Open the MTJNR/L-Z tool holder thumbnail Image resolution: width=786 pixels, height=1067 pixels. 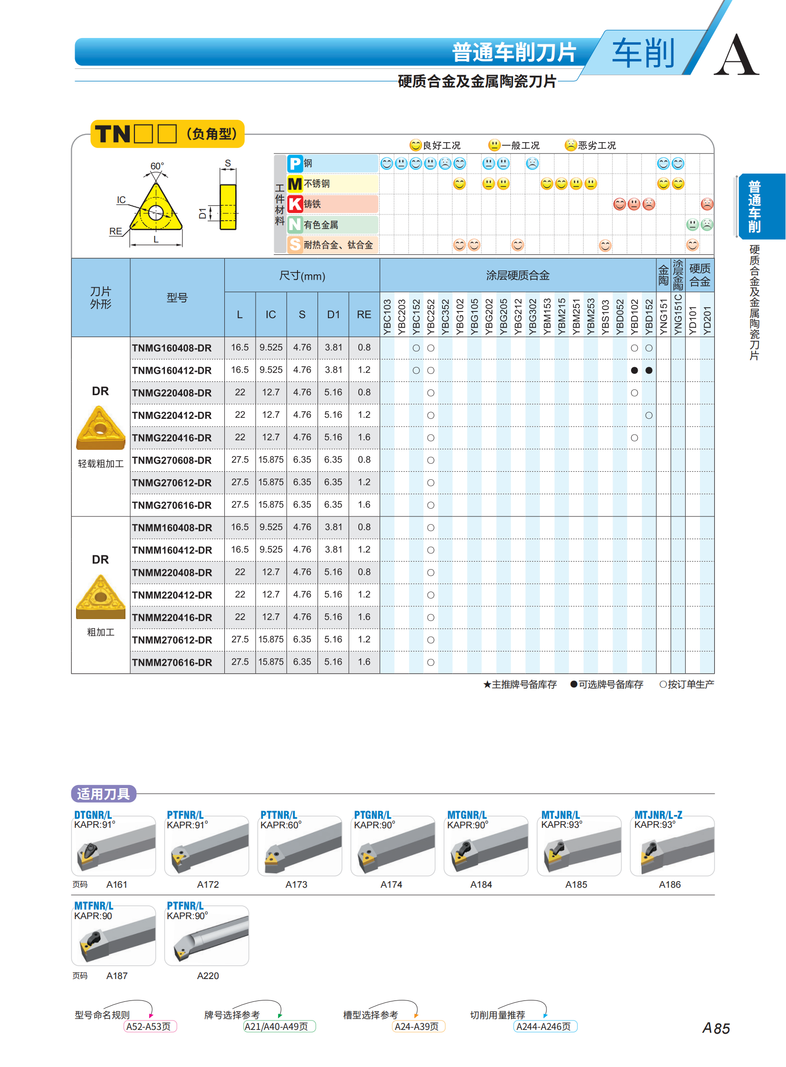pos(672,845)
